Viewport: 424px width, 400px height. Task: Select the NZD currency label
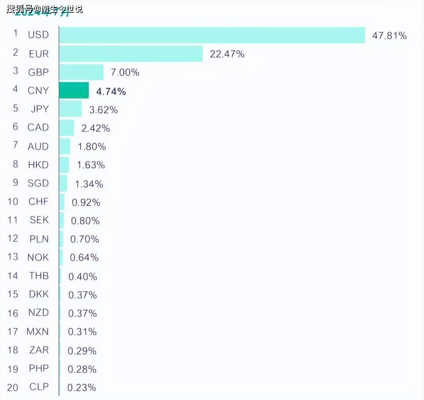tap(39, 313)
